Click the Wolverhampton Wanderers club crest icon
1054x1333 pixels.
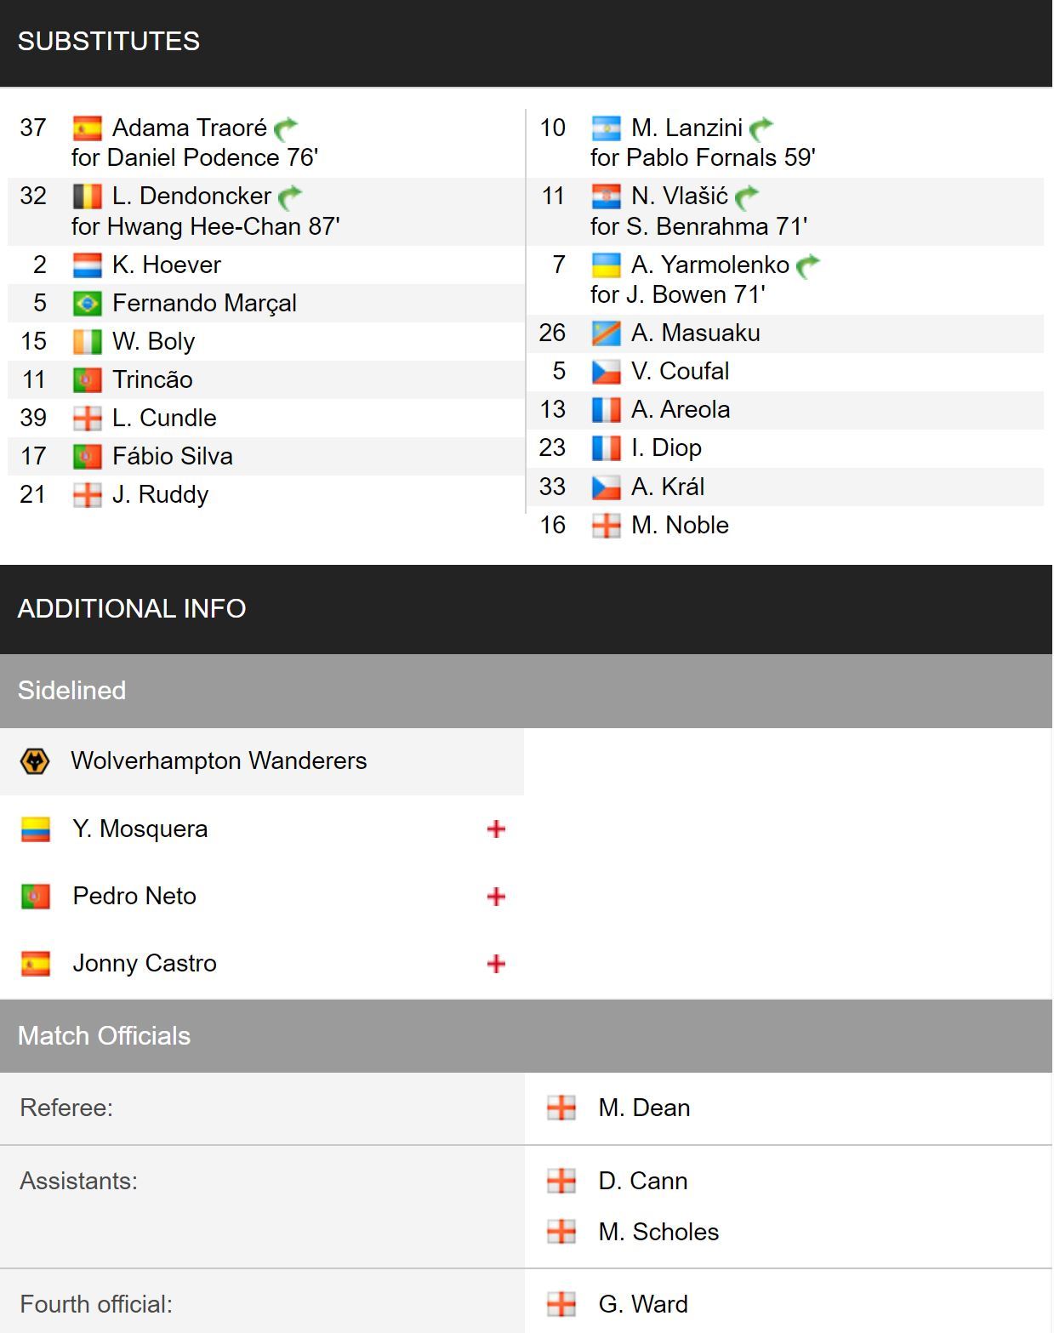tap(35, 760)
